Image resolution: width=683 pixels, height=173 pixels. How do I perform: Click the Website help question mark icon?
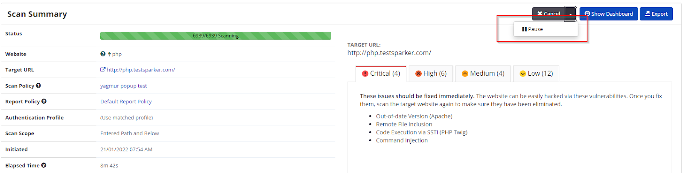click(x=103, y=54)
